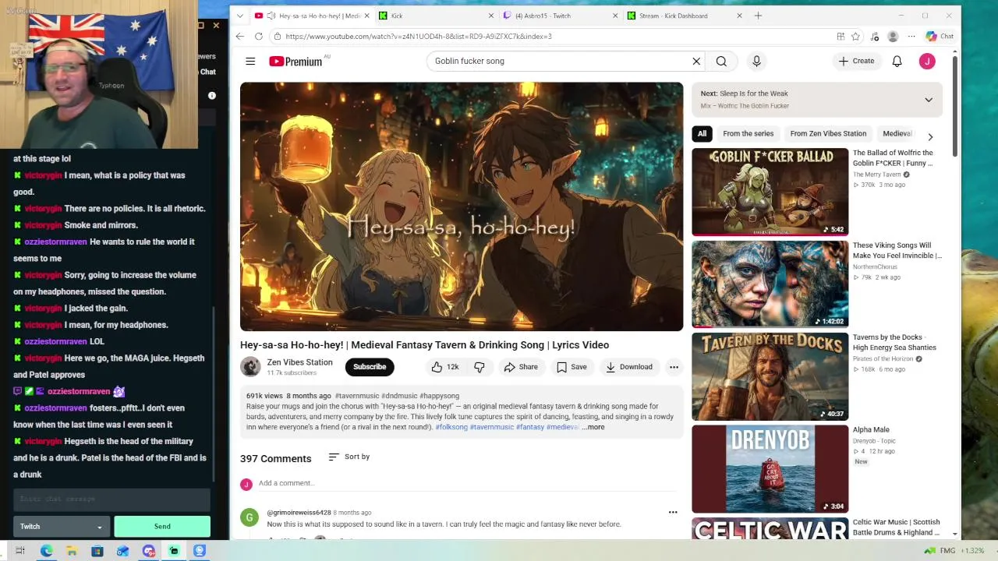The height and width of the screenshot is (561, 998).
Task: Close the Kick browser tab
Action: (x=491, y=16)
